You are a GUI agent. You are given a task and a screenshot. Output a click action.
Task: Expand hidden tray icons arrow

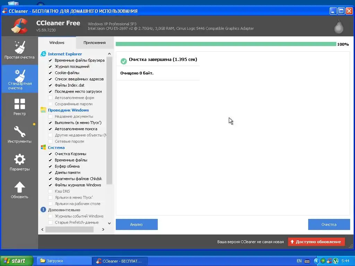[x=316, y=261]
